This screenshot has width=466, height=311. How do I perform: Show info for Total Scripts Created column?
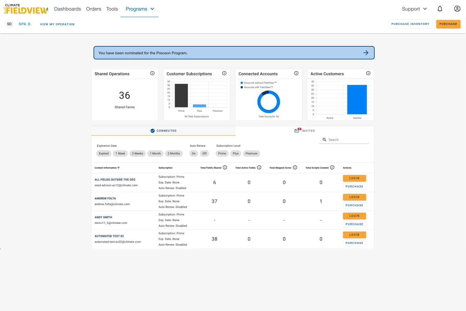(x=332, y=167)
